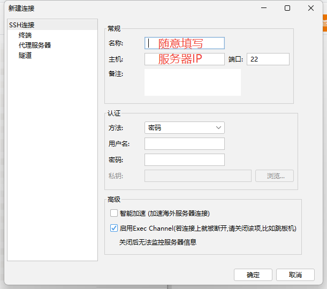The height and width of the screenshot is (289, 327).
Task: Confirm with the 确定 button
Action: pyautogui.click(x=253, y=275)
